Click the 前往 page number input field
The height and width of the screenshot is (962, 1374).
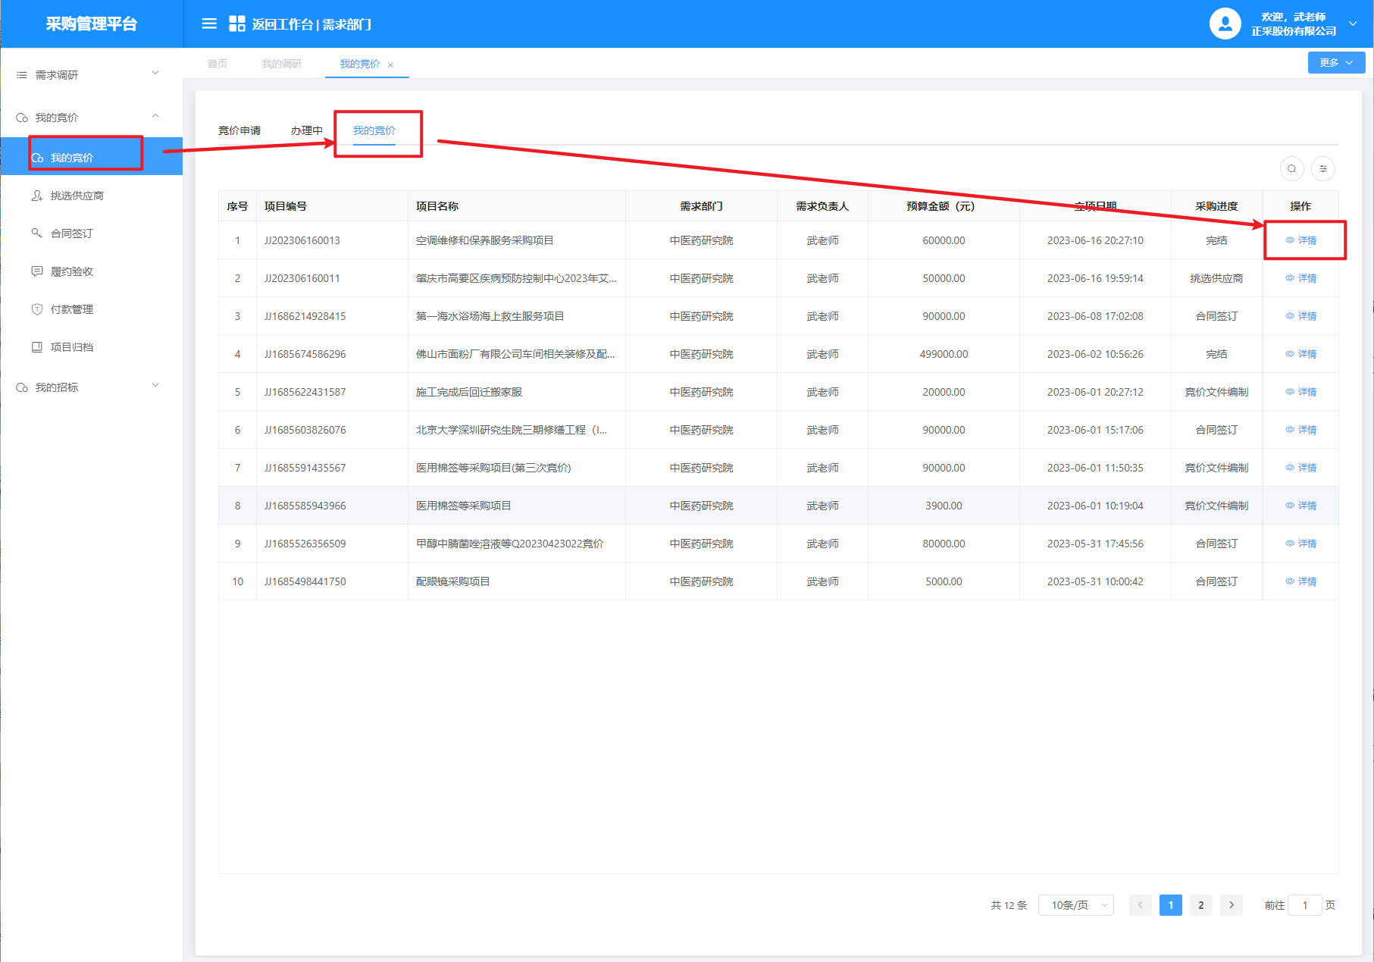click(1304, 905)
